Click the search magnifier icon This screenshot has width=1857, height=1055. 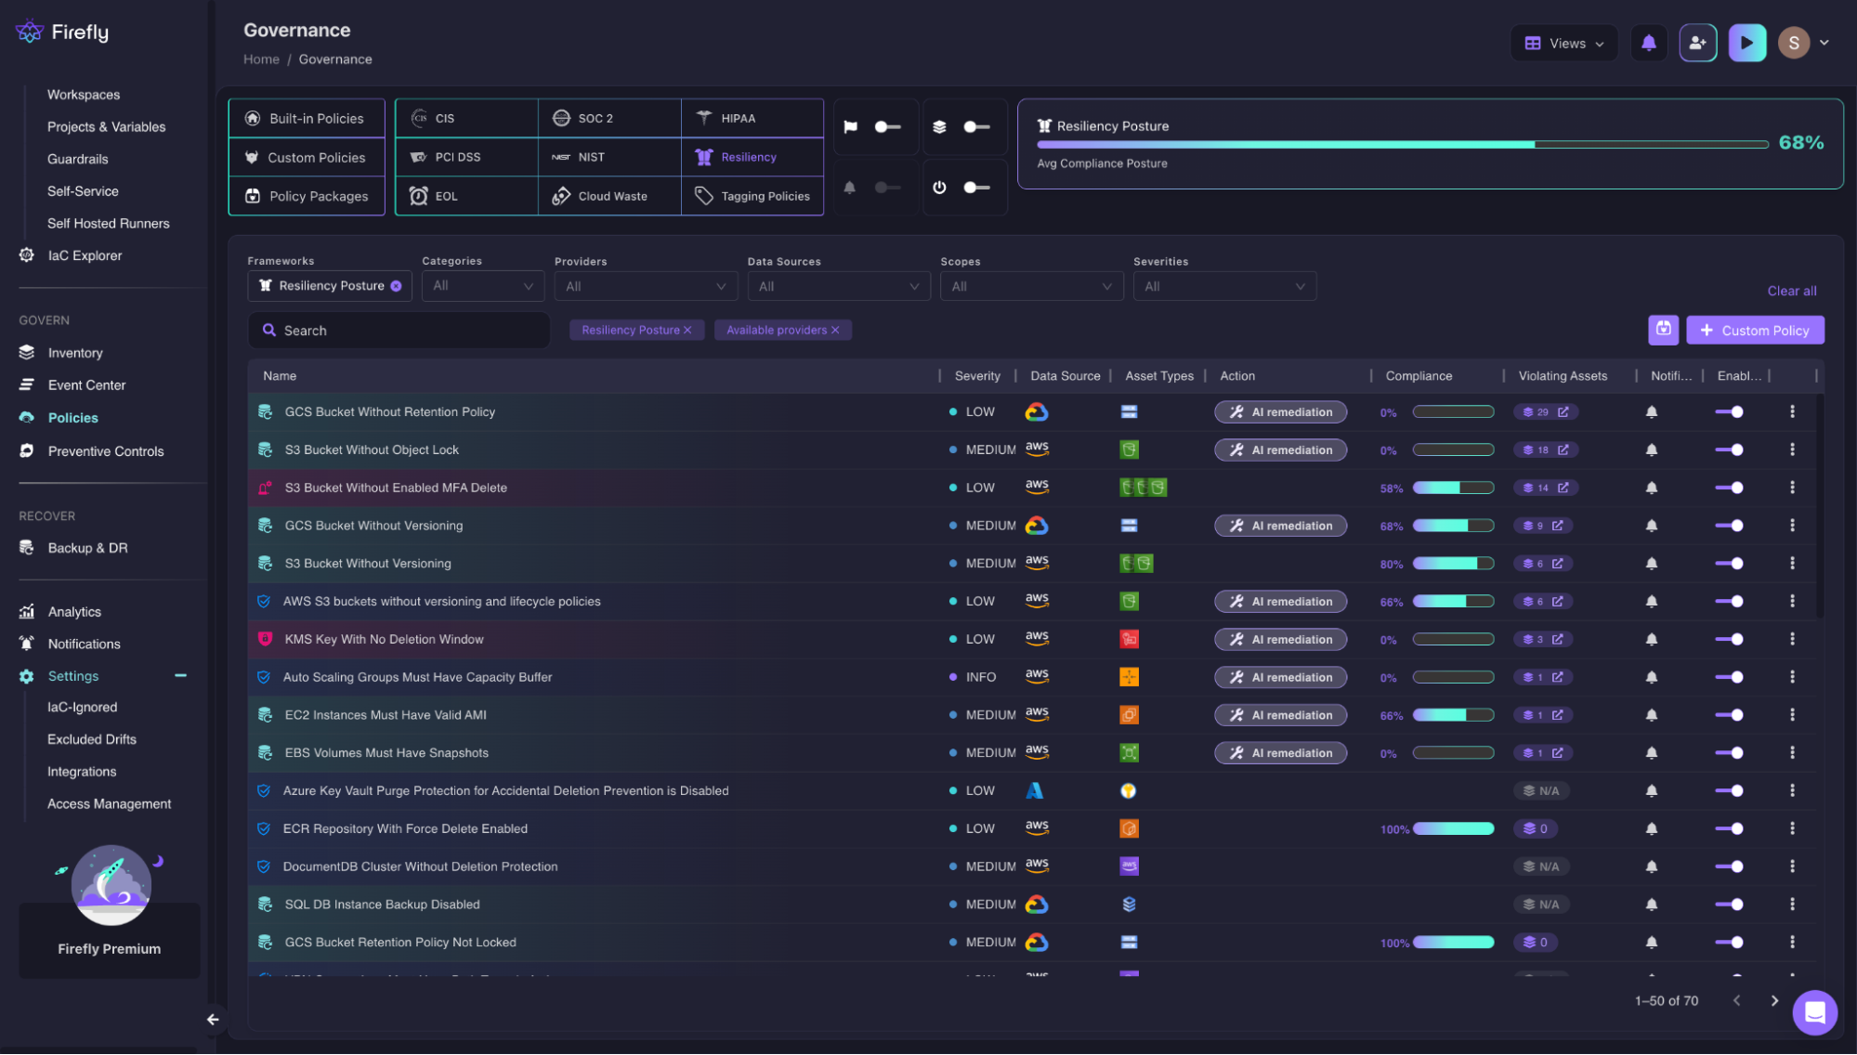pos(269,330)
